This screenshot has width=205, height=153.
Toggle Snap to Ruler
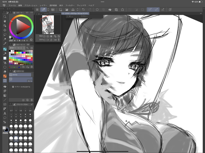[x=150, y=10]
